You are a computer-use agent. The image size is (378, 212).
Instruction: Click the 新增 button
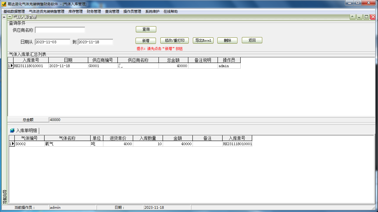click(x=146, y=41)
